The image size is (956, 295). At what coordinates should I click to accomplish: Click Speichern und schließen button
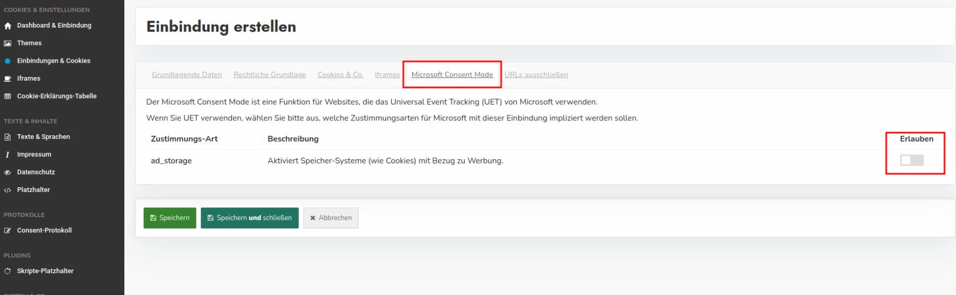click(x=250, y=218)
